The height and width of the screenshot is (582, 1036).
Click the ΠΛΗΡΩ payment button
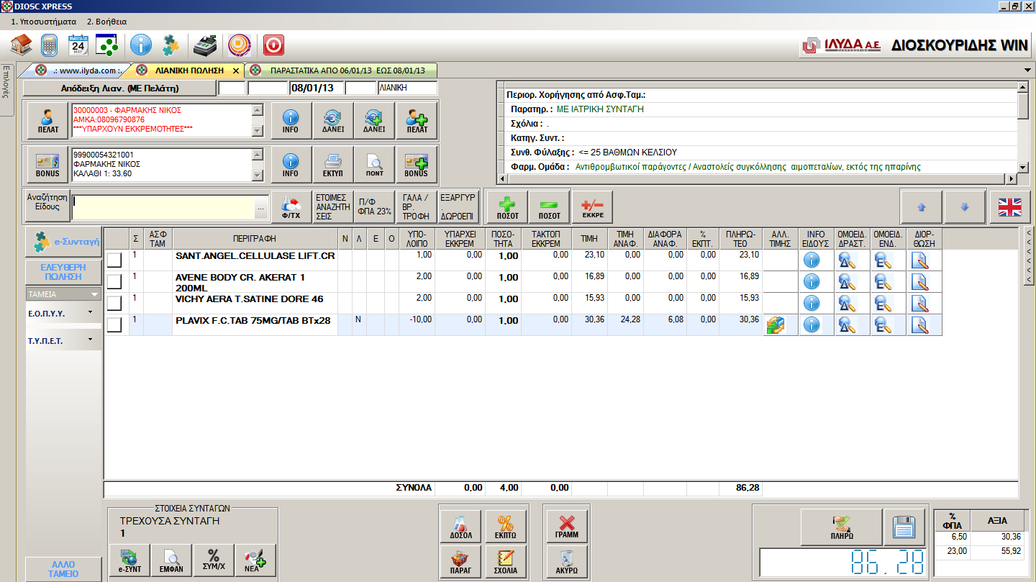(x=841, y=527)
